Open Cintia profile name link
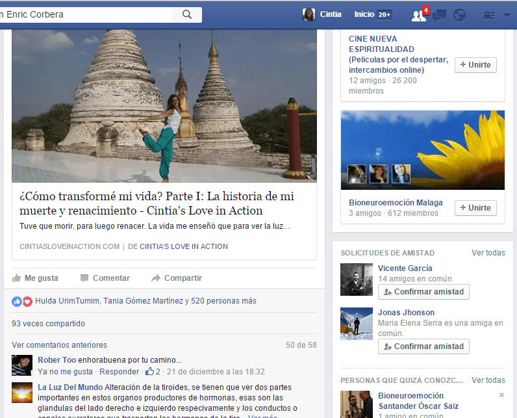This screenshot has width=517, height=418. point(331,14)
